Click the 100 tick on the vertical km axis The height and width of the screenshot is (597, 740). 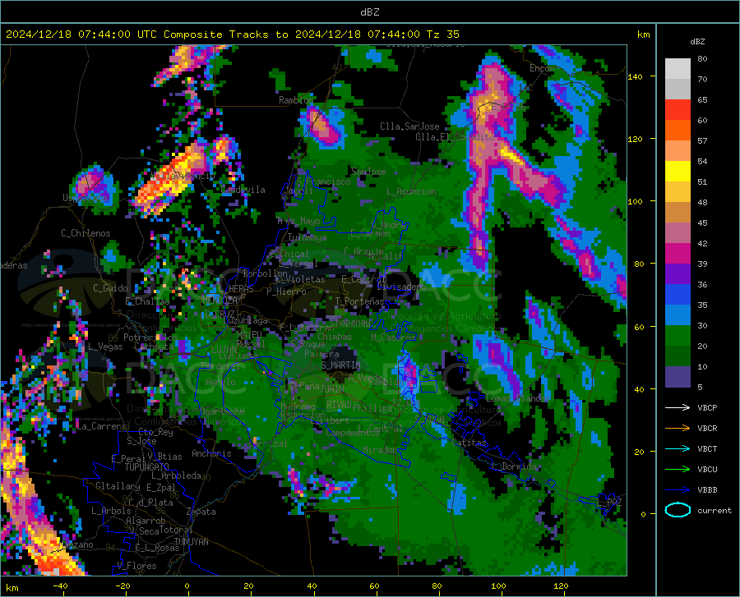(x=635, y=201)
